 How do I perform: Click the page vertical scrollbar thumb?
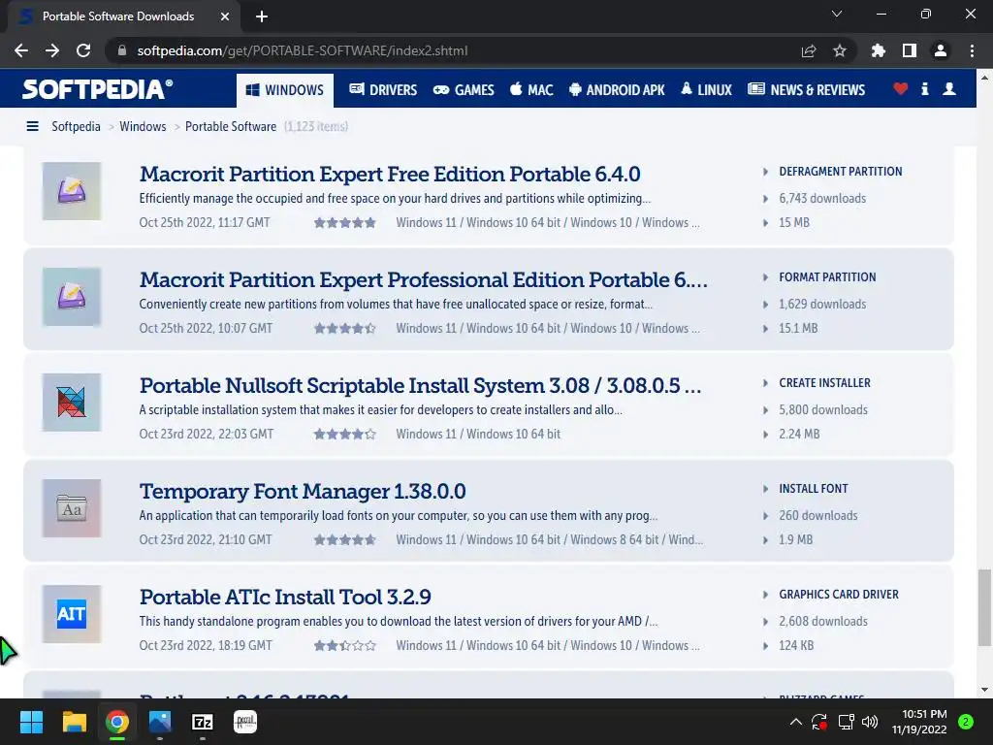pos(984,608)
